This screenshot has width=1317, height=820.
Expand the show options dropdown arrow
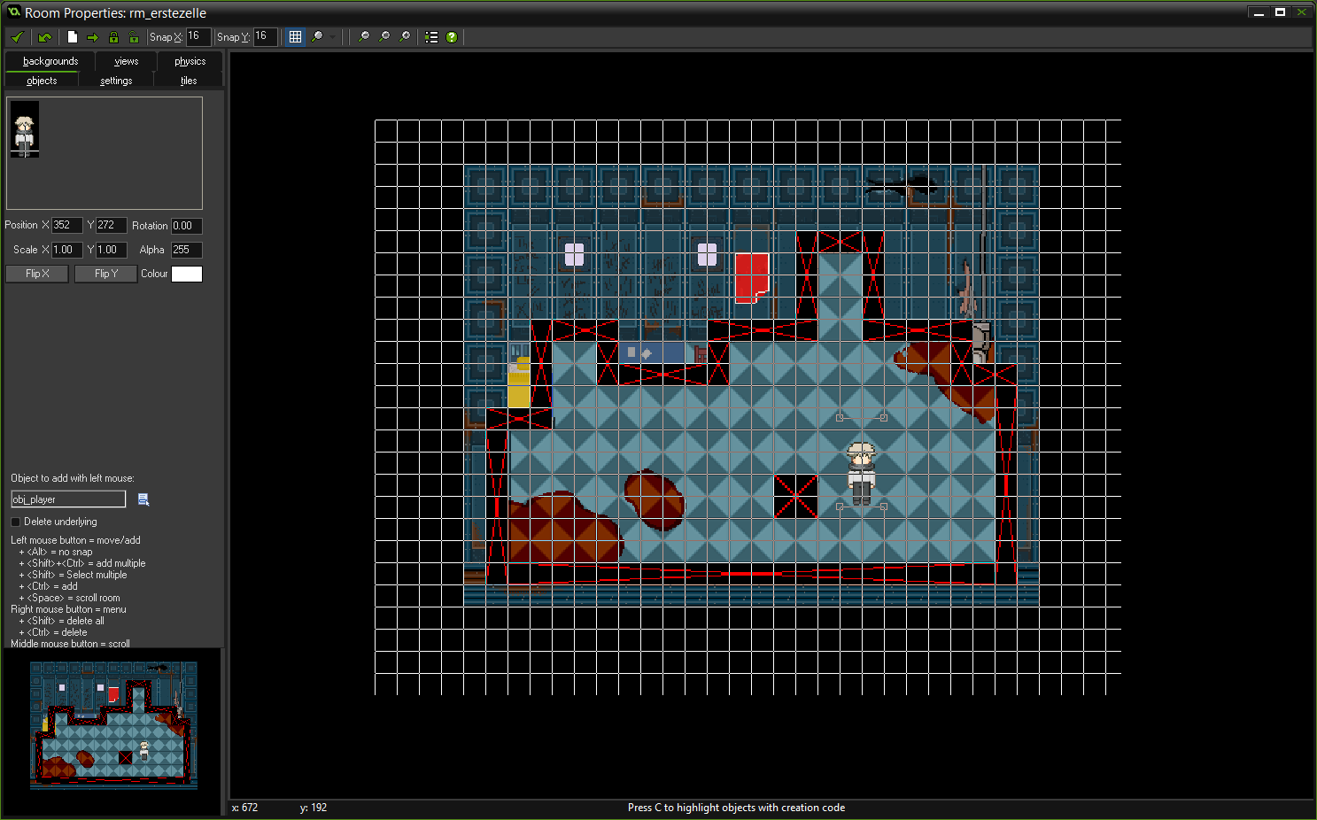point(333,37)
